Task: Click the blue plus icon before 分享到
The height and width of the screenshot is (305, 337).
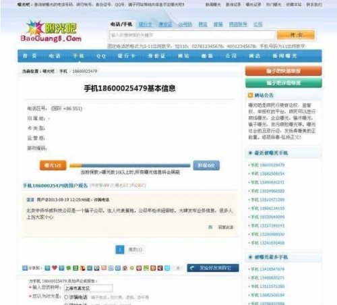Action: (25, 268)
